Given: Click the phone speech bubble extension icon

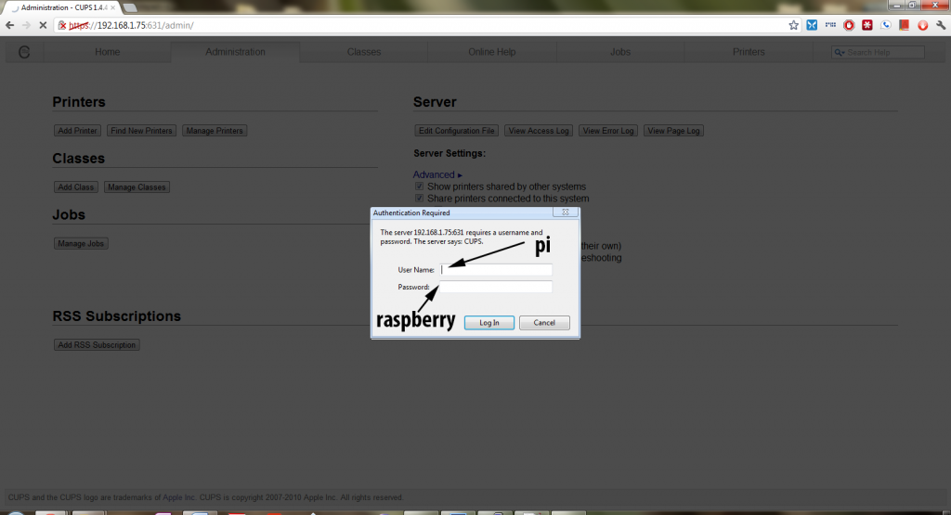Looking at the screenshot, I should point(886,25).
